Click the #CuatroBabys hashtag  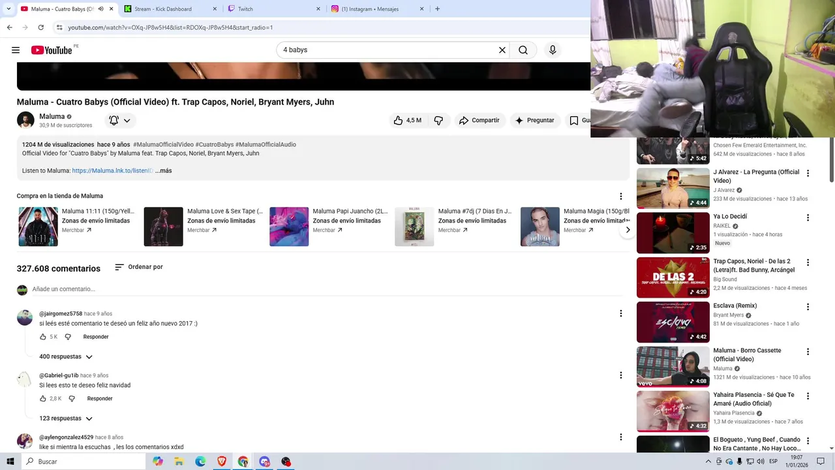tap(215, 145)
